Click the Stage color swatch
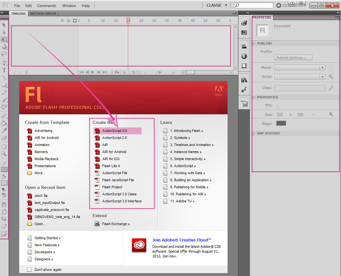Viewport: 341px width, 276px height. (281, 123)
